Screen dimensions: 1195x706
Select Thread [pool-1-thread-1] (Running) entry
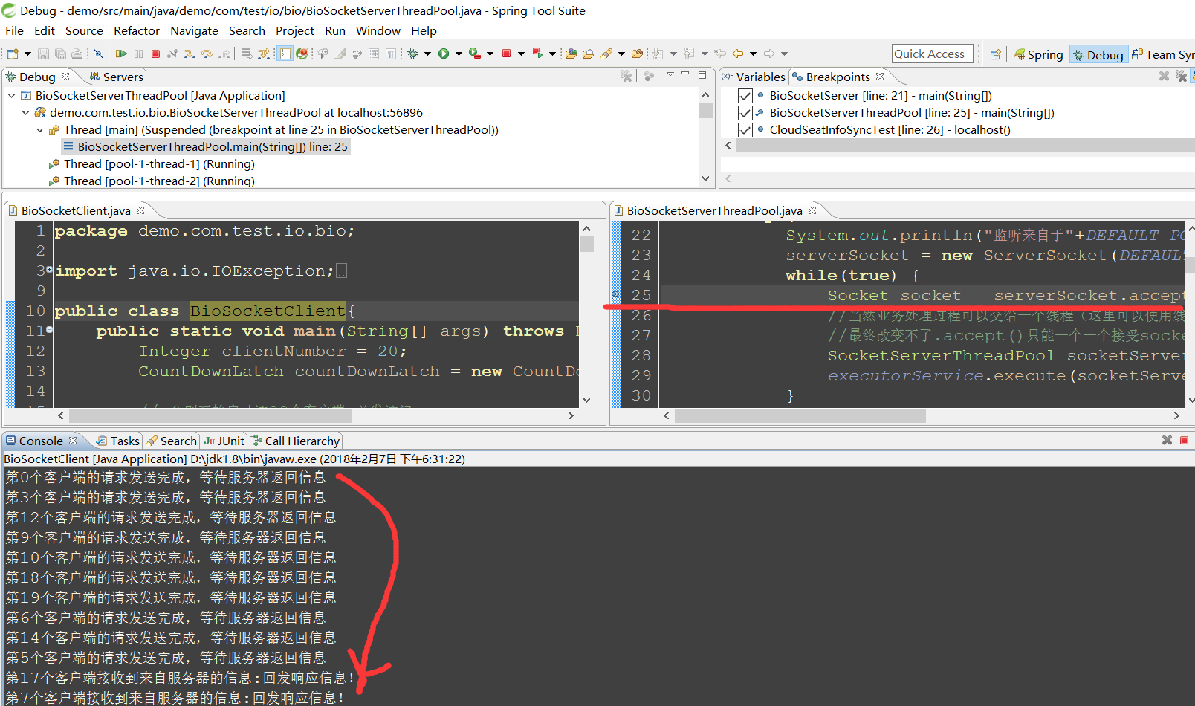tap(159, 164)
